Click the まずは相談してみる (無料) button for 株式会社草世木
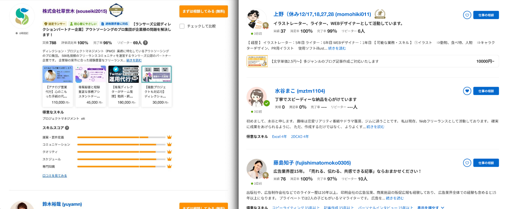This screenshot has height=209, width=507. [203, 11]
